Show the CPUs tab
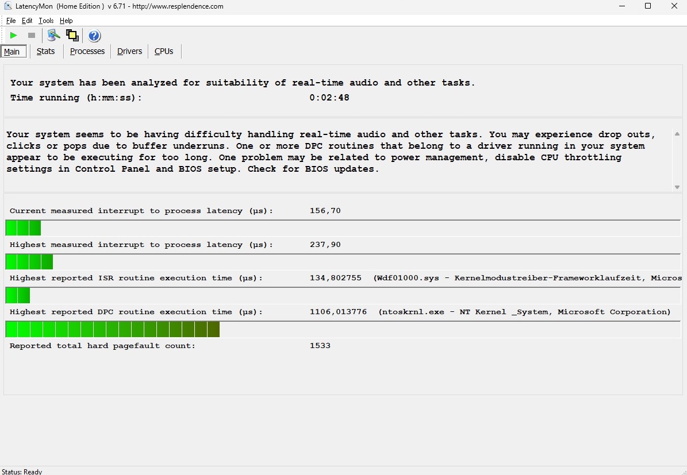687x475 pixels. 164,51
